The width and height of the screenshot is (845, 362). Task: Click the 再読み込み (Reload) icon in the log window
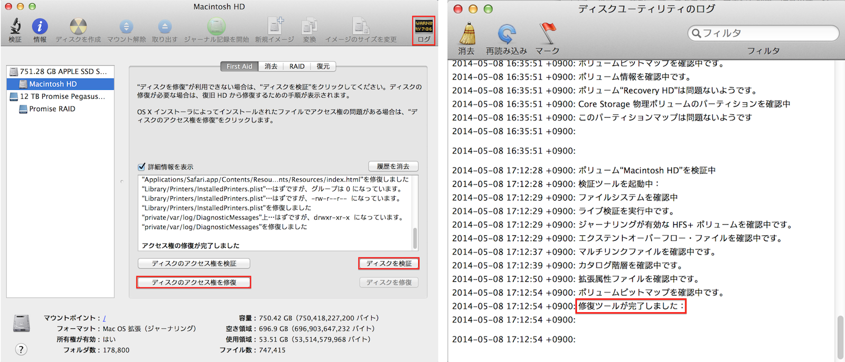(x=506, y=34)
